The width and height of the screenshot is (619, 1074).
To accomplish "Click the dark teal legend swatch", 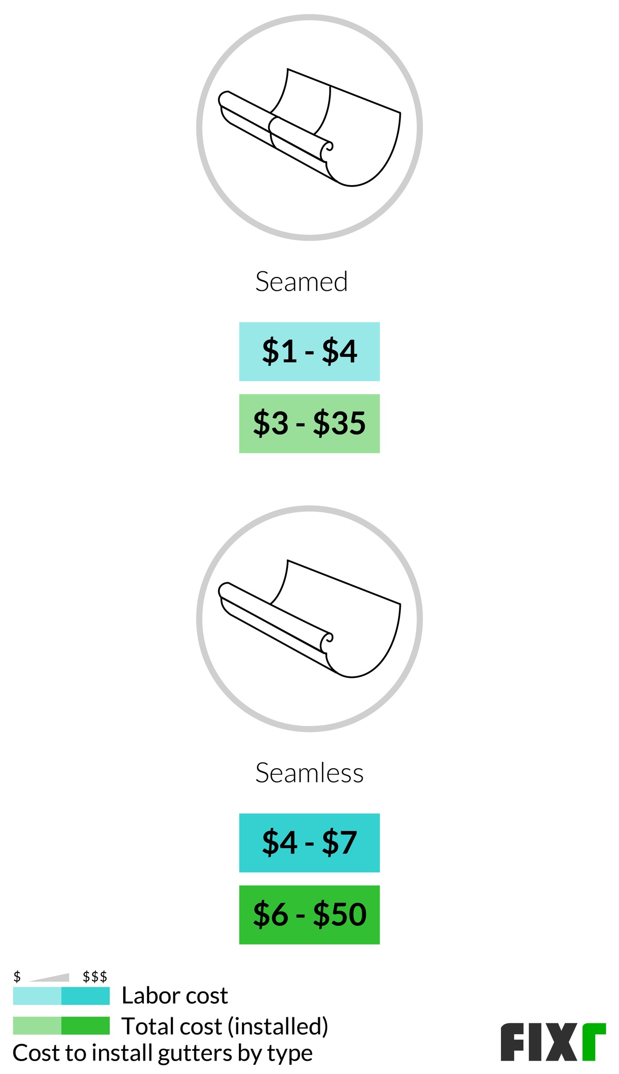I will [x=86, y=996].
